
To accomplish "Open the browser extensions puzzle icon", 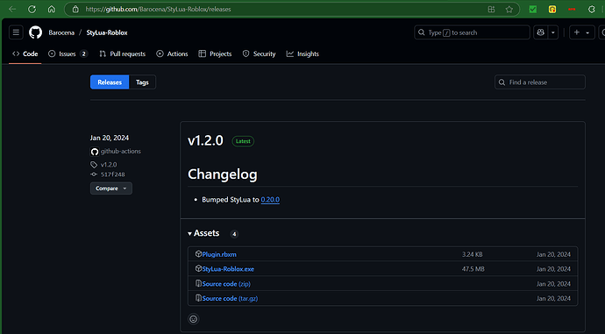I will point(592,10).
